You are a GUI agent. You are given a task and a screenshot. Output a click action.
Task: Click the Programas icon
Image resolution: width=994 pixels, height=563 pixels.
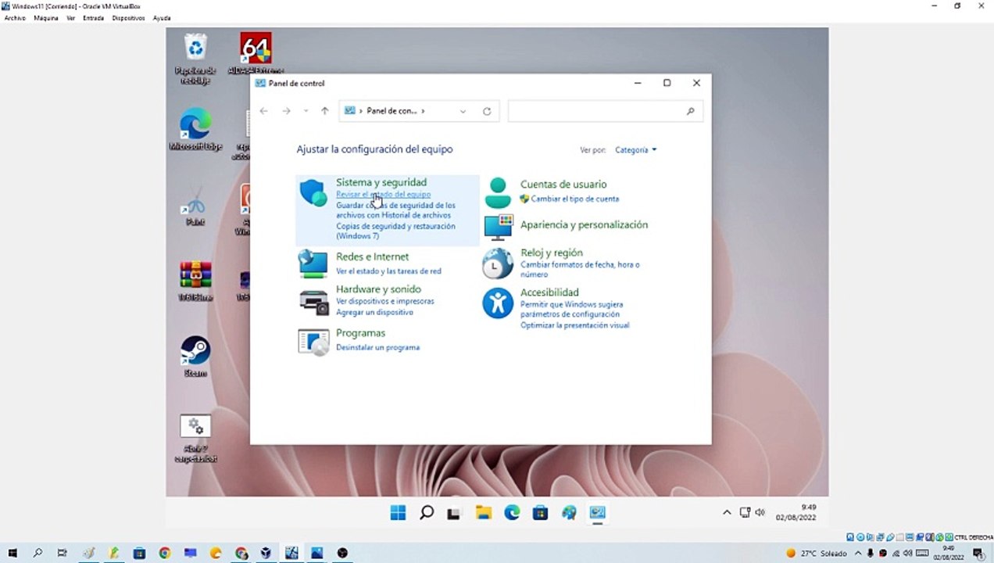pyautogui.click(x=313, y=342)
